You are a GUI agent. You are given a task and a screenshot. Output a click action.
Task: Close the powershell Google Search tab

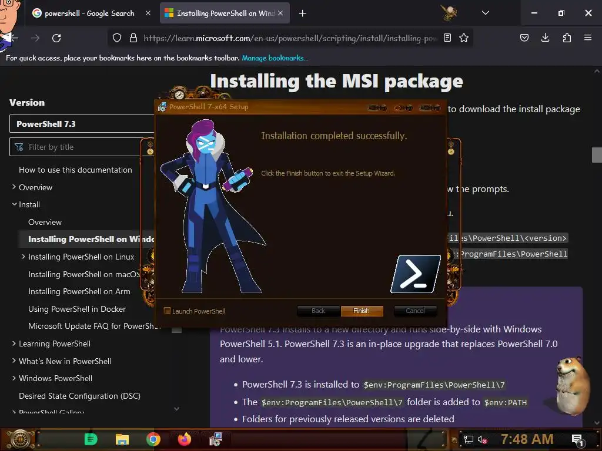[x=148, y=13]
